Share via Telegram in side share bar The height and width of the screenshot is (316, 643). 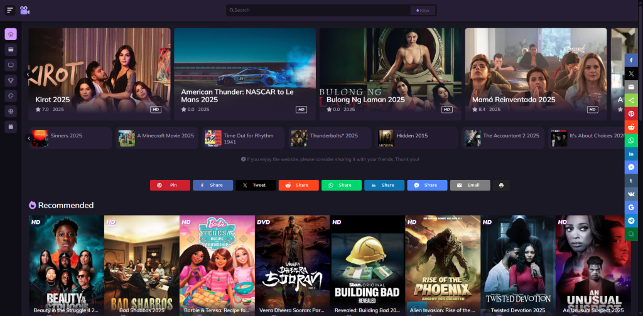pos(631,221)
